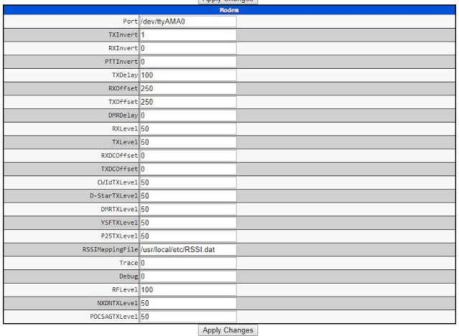Click the RSSIMappingFile path field
Image resolution: width=459 pixels, height=336 pixels.
(x=188, y=250)
